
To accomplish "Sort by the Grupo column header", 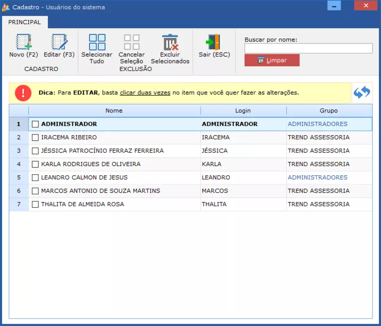I will tap(329, 111).
